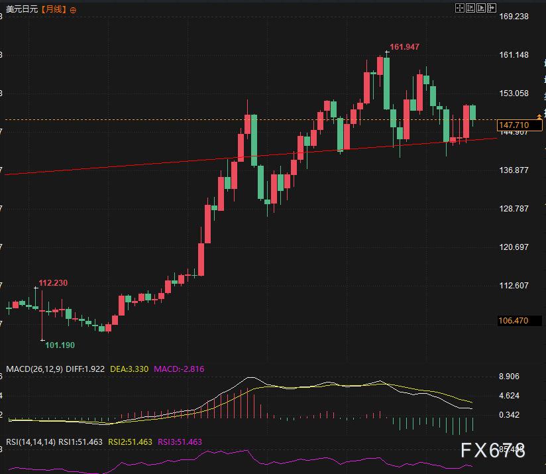Open the 月线 period selector
Image resolution: width=546 pixels, height=474 pixels.
point(54,9)
